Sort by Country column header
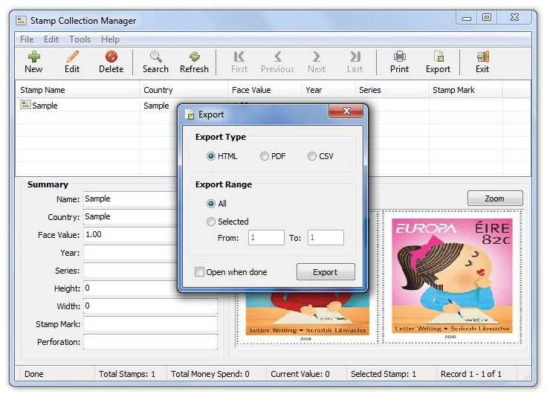This screenshot has width=547, height=397. tap(184, 90)
